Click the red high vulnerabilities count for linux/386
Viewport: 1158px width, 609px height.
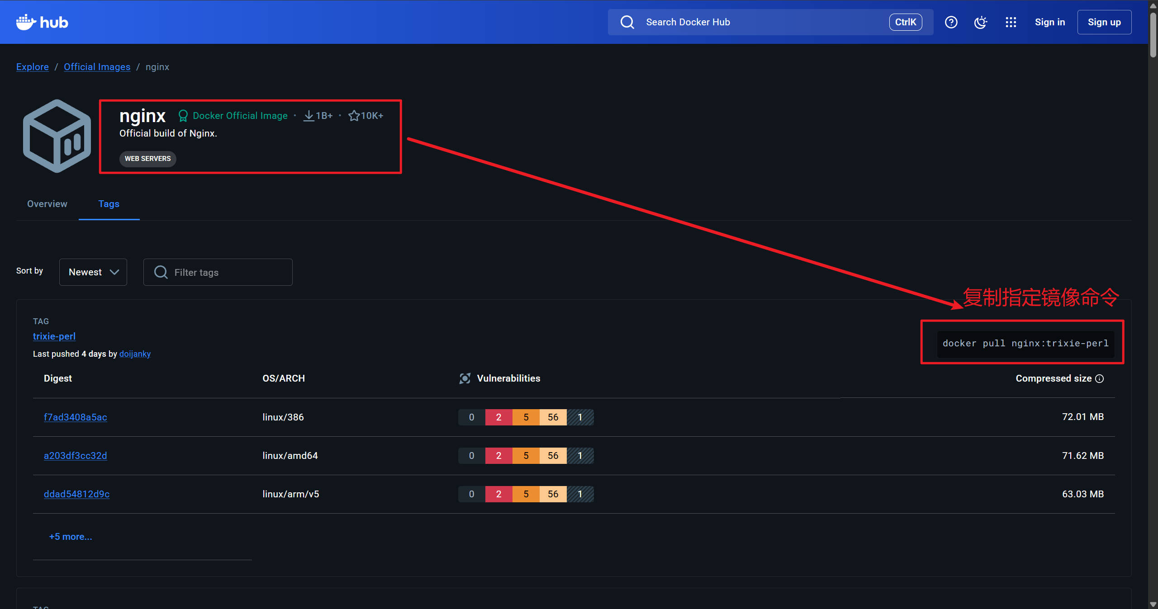point(498,417)
